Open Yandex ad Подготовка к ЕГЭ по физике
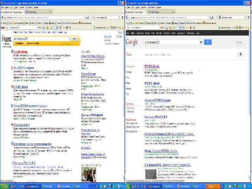The width and height of the screenshot is (252, 189). [92, 115]
